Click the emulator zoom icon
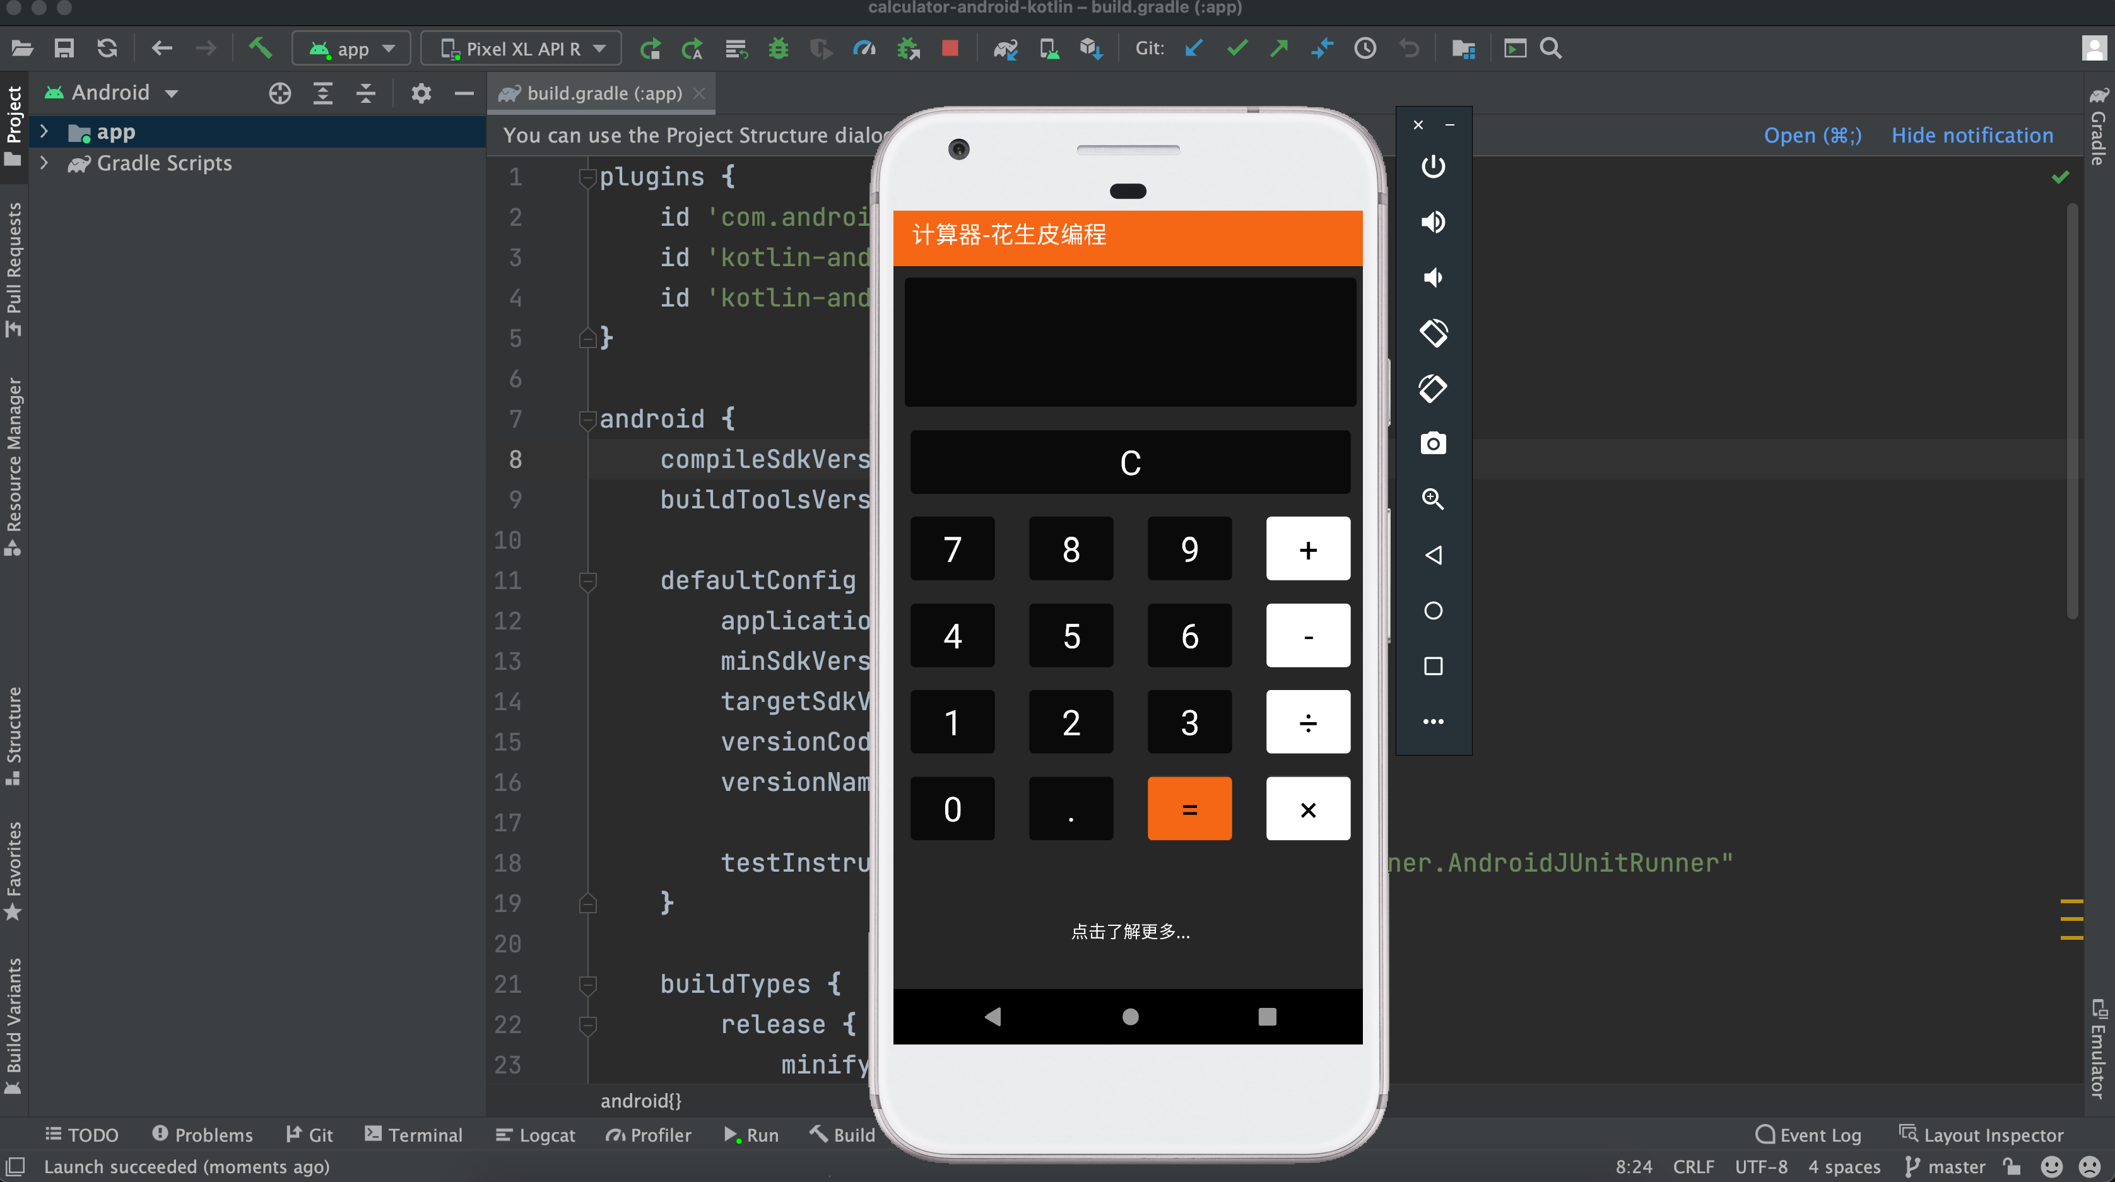Viewport: 2115px width, 1182px height. (1433, 499)
